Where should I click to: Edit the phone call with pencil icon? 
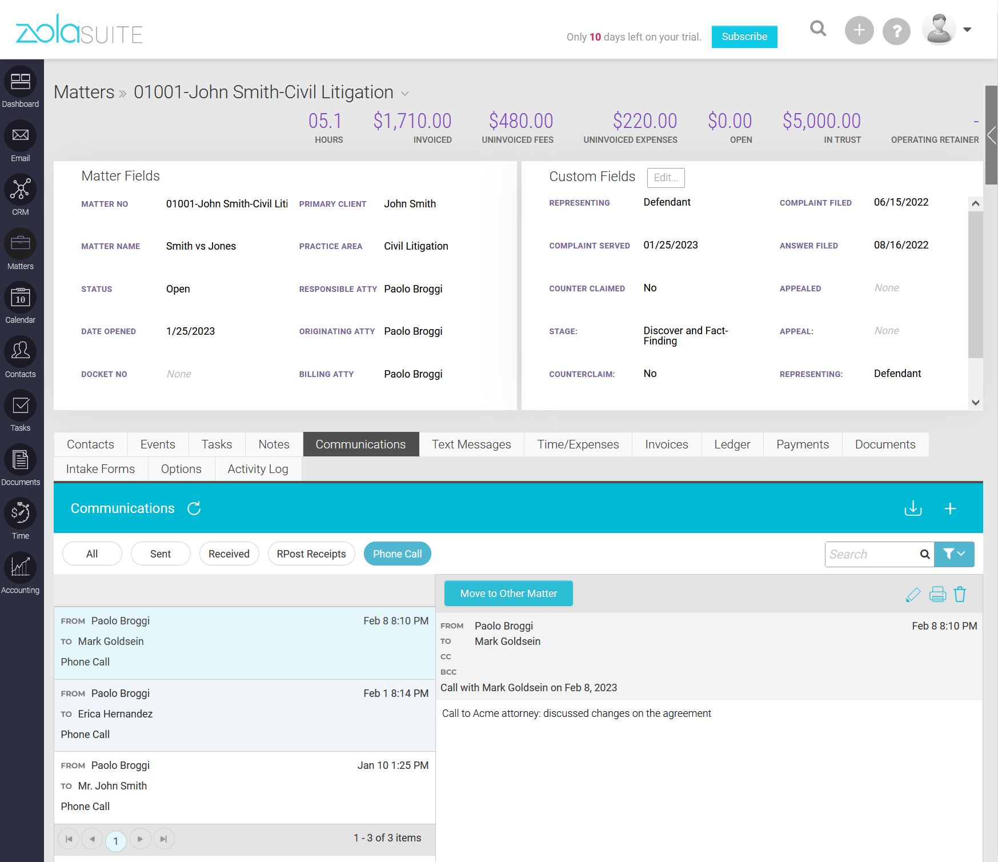[x=913, y=595]
